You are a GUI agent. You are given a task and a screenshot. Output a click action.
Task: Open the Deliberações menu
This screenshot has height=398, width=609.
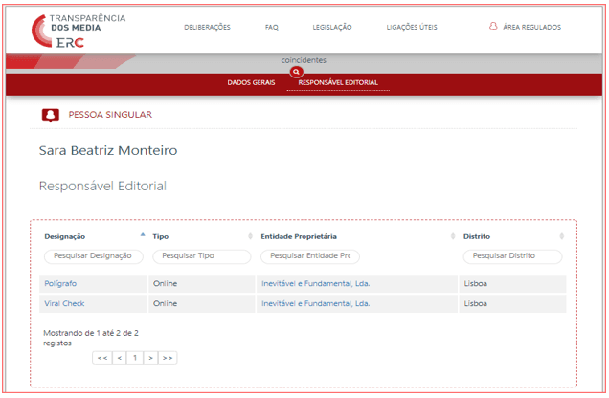pyautogui.click(x=207, y=27)
